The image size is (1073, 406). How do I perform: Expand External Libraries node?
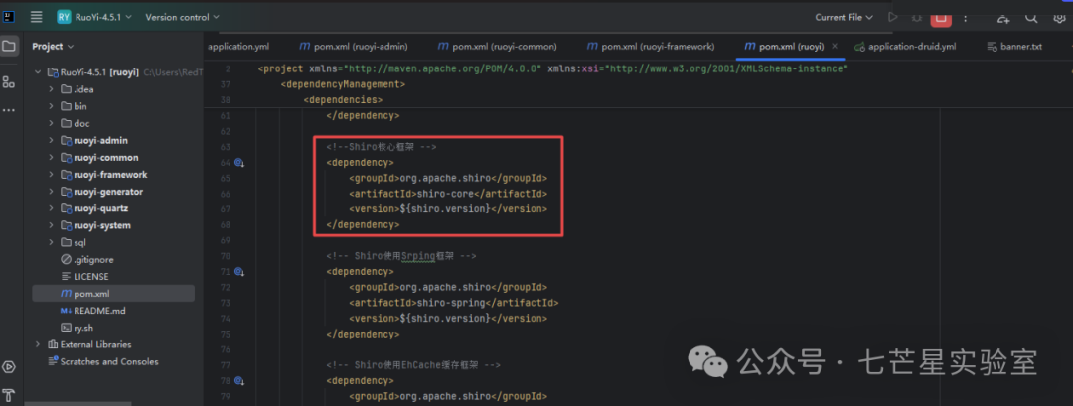38,344
